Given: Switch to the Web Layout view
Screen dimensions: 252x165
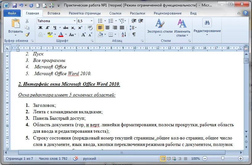Looking at the screenshot, I should point(174,159).
